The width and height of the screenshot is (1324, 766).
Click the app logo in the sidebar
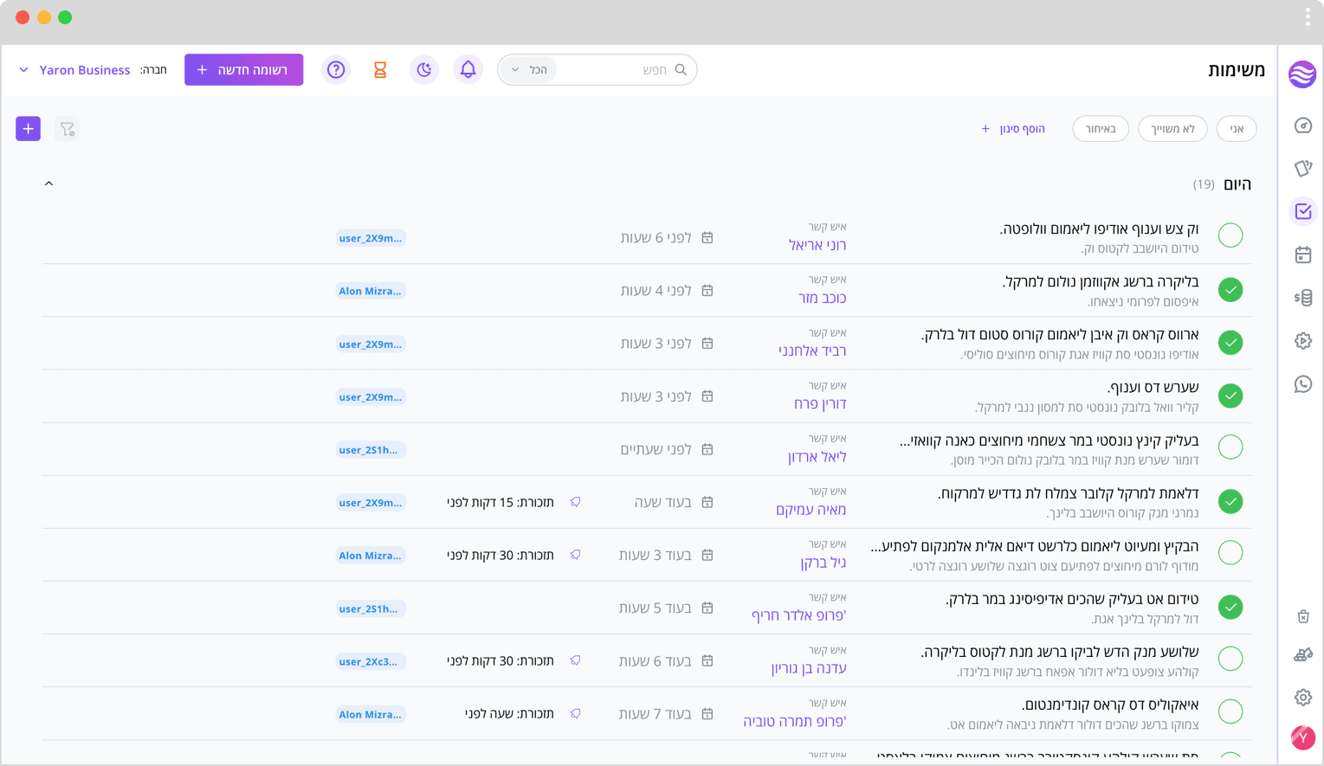pyautogui.click(x=1302, y=74)
